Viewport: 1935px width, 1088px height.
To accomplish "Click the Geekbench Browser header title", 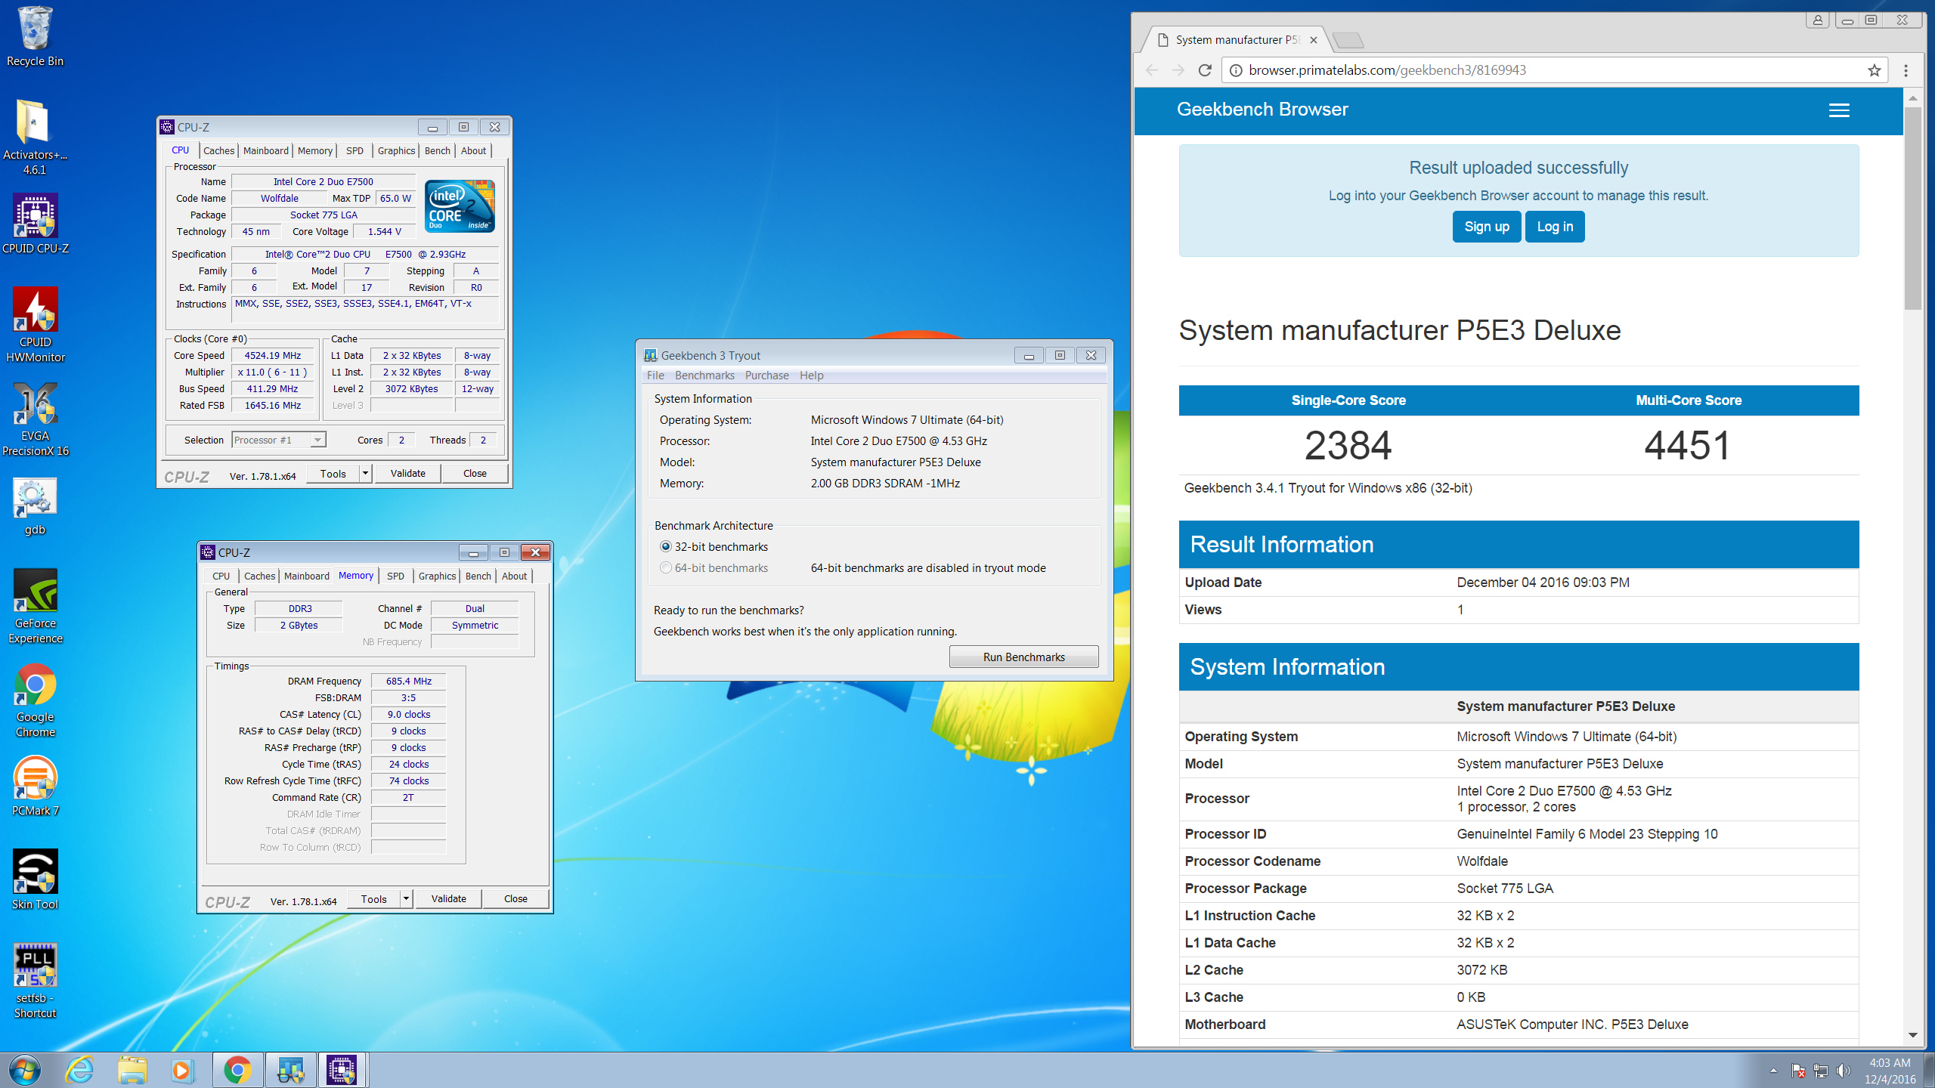I will coord(1262,110).
